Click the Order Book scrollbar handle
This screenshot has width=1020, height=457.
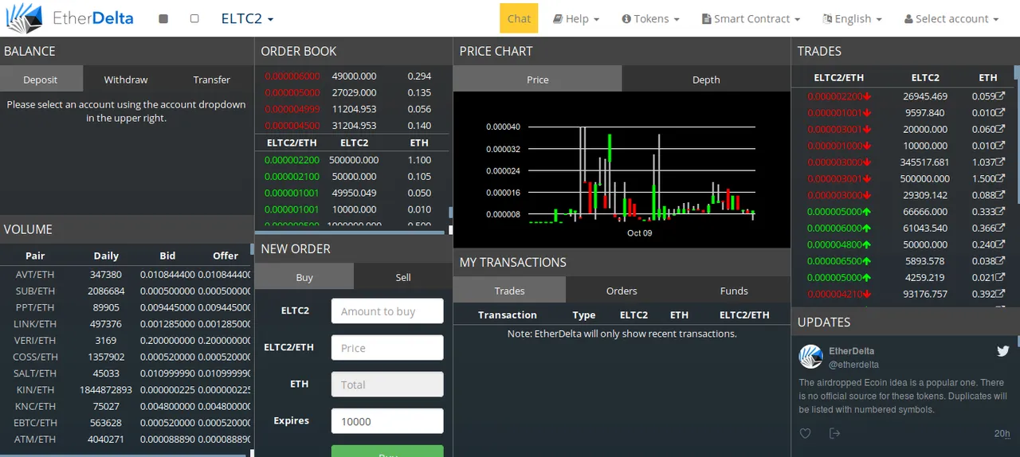[x=450, y=213]
